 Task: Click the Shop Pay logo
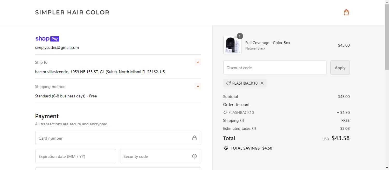[47, 39]
